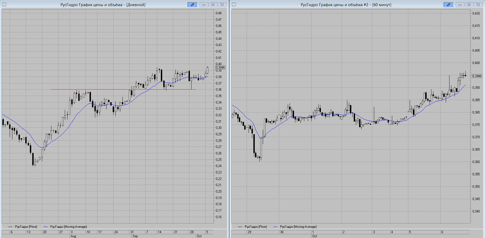Image resolution: width=485 pixels, height=238 pixels.
Task: Click the 0,36 price label on the daily axis
Action: (219, 90)
